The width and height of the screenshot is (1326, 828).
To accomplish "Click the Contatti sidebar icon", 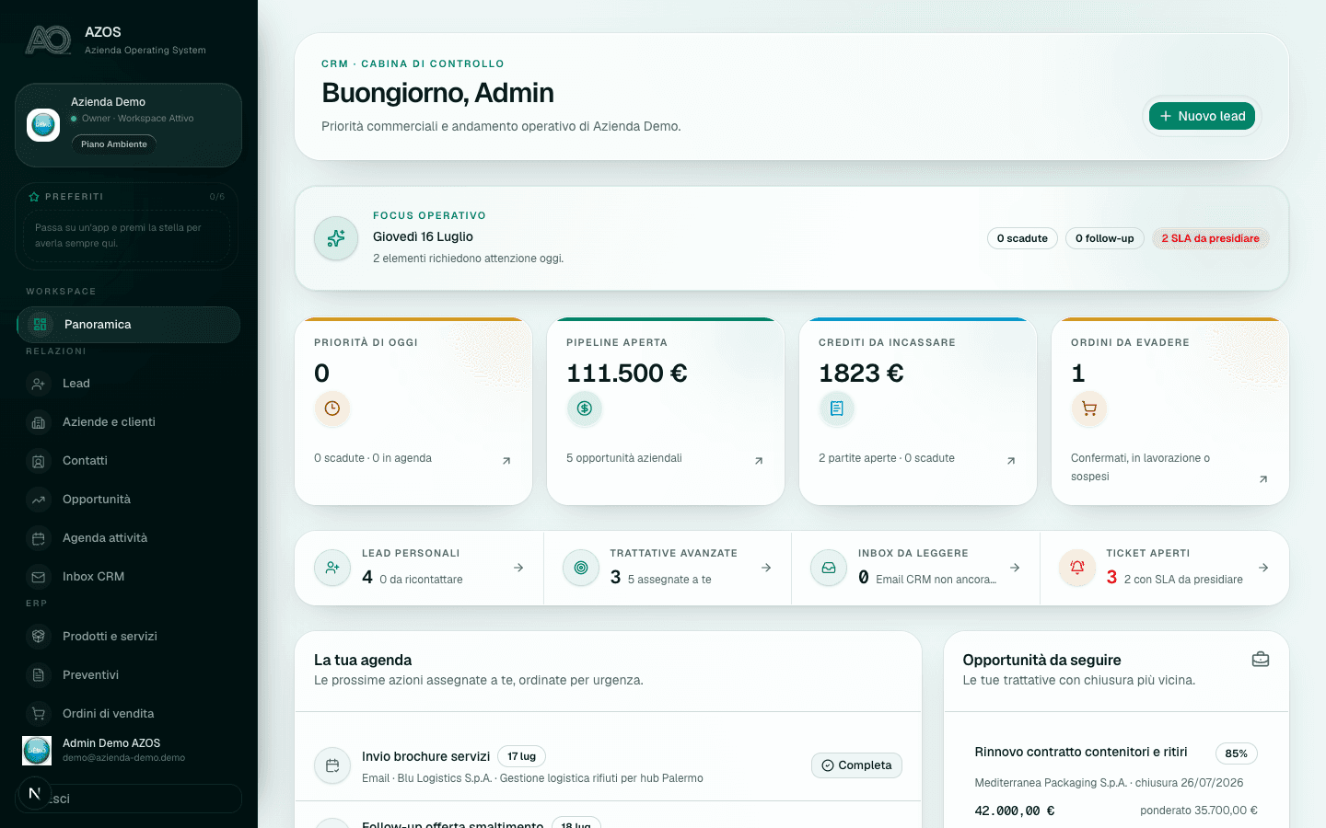I will 39,461.
